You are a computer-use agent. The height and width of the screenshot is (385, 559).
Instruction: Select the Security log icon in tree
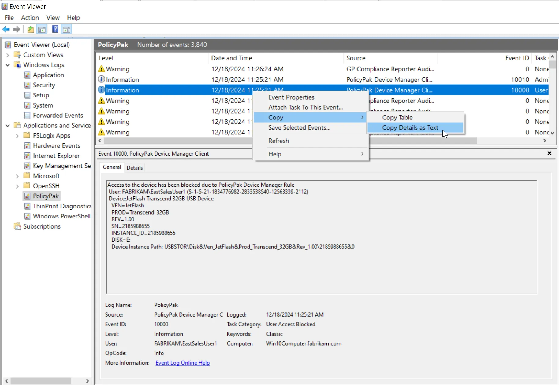pos(27,85)
